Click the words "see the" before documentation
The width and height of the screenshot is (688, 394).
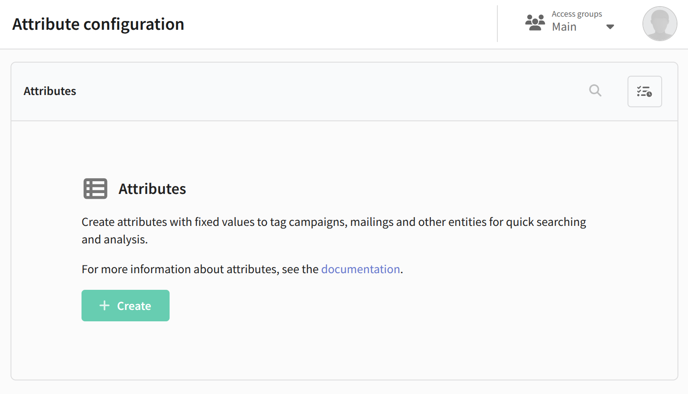300,269
